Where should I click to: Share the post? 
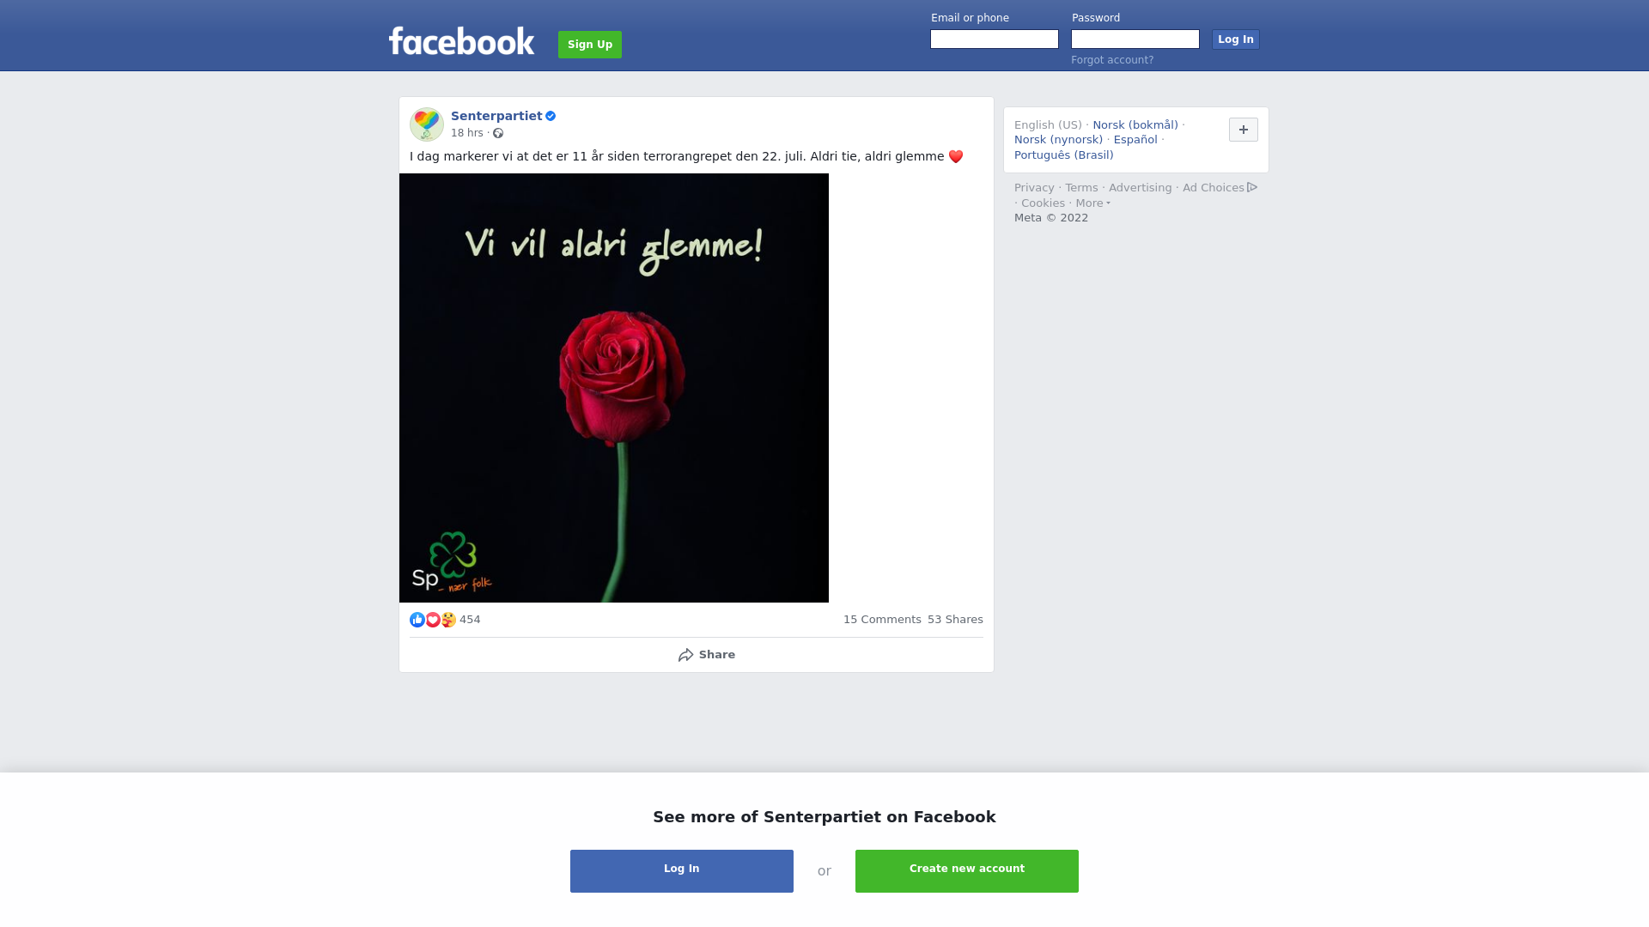click(x=706, y=655)
